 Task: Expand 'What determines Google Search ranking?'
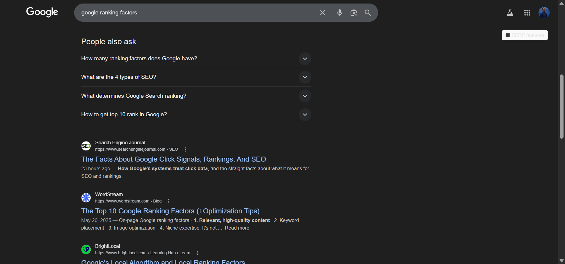click(x=196, y=96)
